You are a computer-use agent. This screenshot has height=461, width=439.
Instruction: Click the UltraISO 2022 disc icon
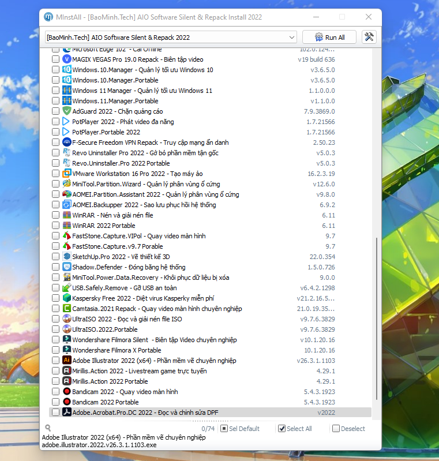[67, 318]
